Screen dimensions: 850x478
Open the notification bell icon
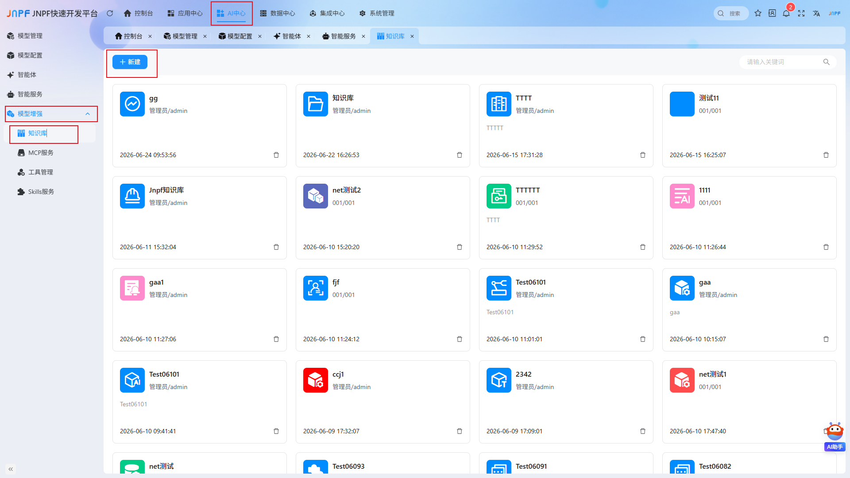click(786, 13)
